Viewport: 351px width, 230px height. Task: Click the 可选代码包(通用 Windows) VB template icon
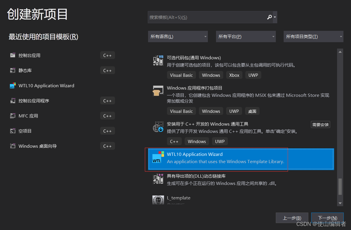point(158,61)
